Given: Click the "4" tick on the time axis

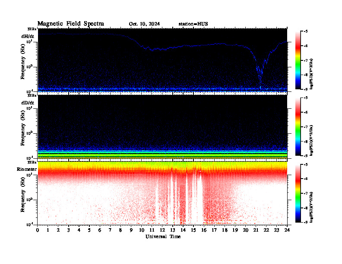Looking at the screenshot, I should tap(79, 230).
